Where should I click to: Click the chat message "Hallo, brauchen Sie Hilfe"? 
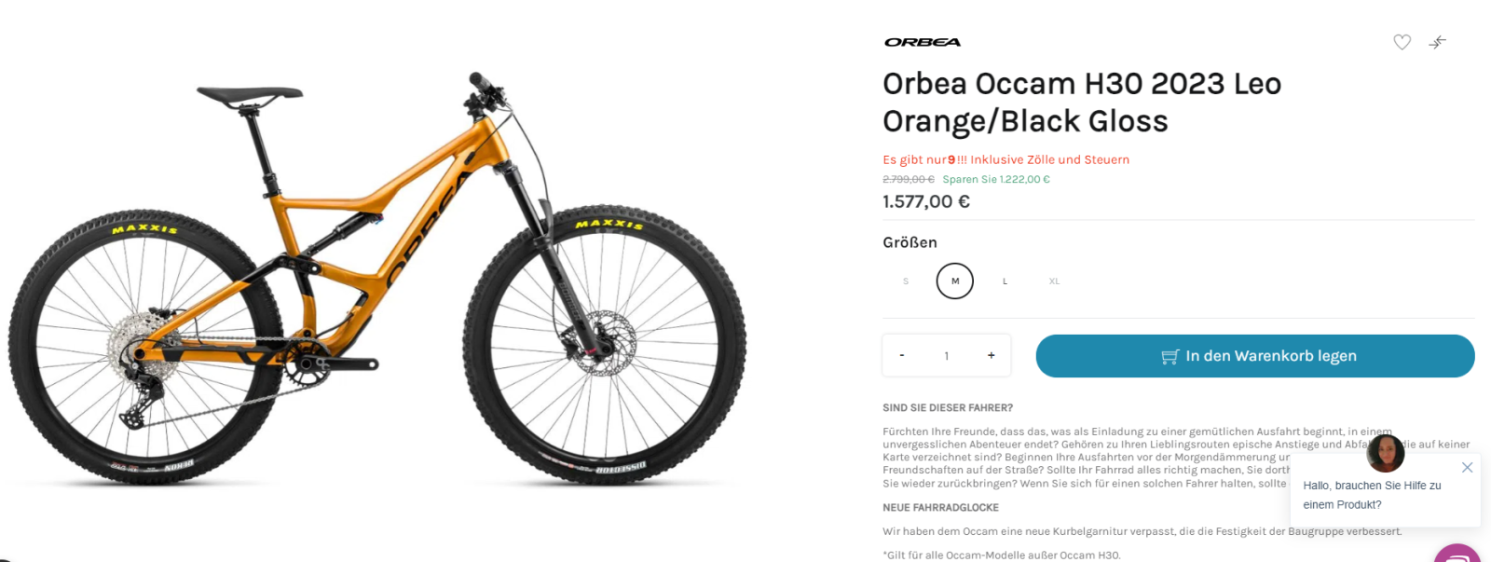1372,495
